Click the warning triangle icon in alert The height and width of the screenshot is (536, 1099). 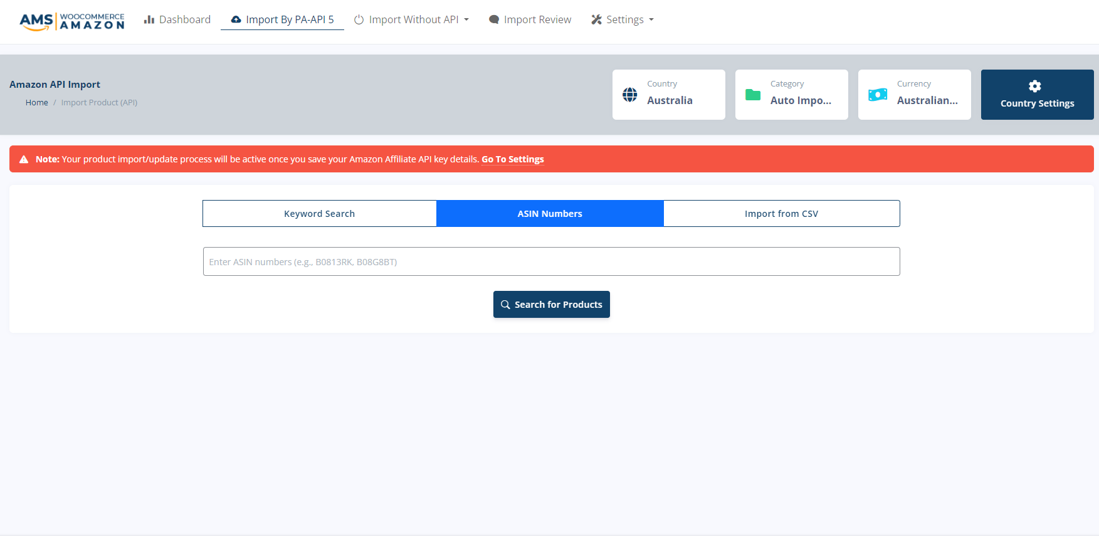(24, 159)
